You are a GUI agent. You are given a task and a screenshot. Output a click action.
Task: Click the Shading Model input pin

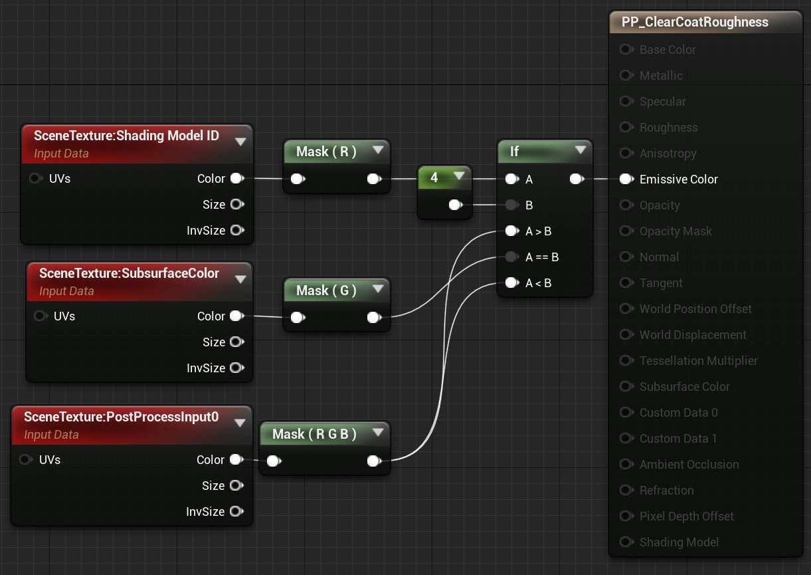pos(626,542)
